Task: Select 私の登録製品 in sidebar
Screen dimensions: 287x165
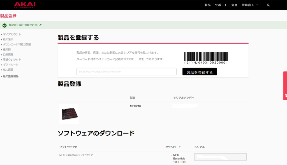Action: point(11,76)
